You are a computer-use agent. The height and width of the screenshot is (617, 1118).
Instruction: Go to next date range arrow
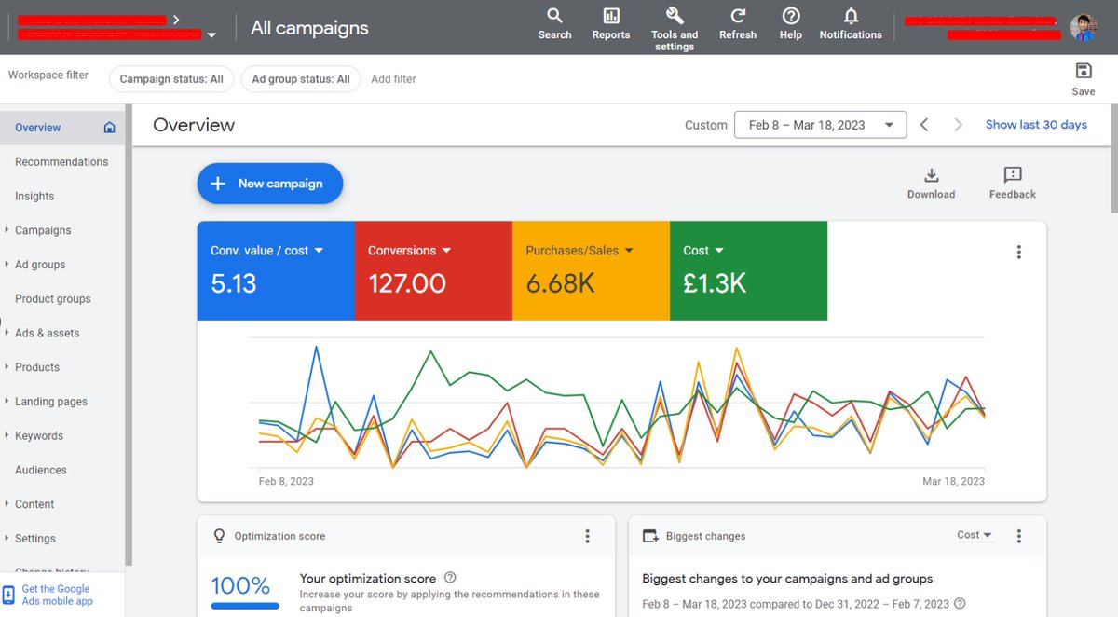click(x=958, y=125)
